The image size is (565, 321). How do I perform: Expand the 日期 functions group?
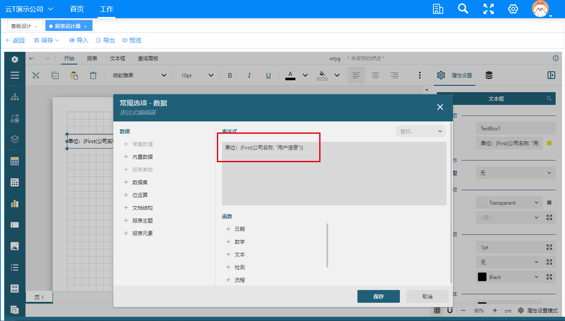click(x=239, y=229)
